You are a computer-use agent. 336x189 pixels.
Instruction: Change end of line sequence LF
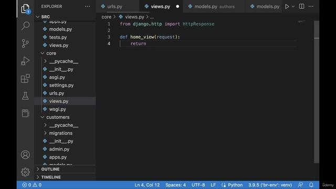click(213, 185)
